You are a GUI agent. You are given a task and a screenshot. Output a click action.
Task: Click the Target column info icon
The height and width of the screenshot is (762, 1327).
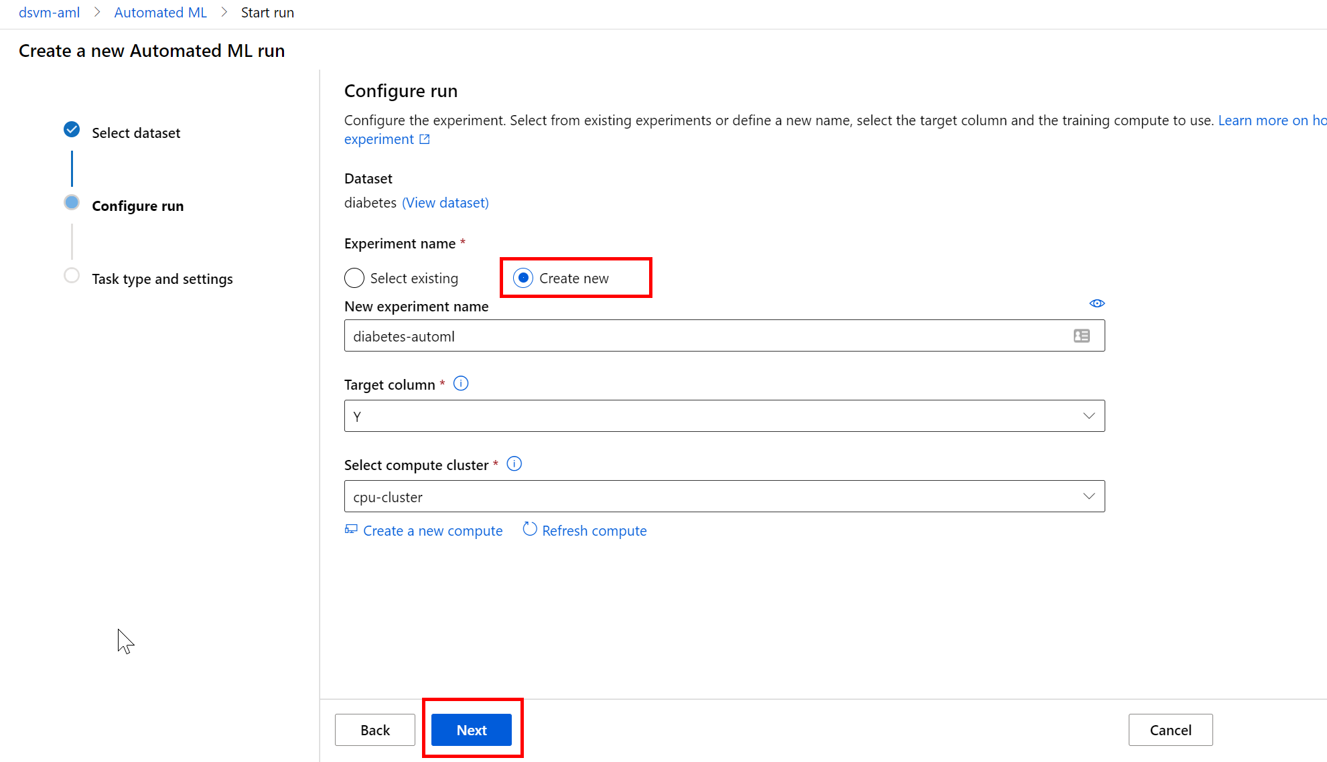tap(461, 384)
